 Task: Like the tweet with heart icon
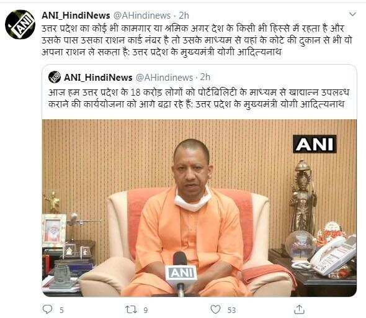pyautogui.click(x=215, y=309)
